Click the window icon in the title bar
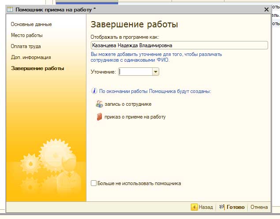Screen dimensions: 280x219 tap(10, 9)
